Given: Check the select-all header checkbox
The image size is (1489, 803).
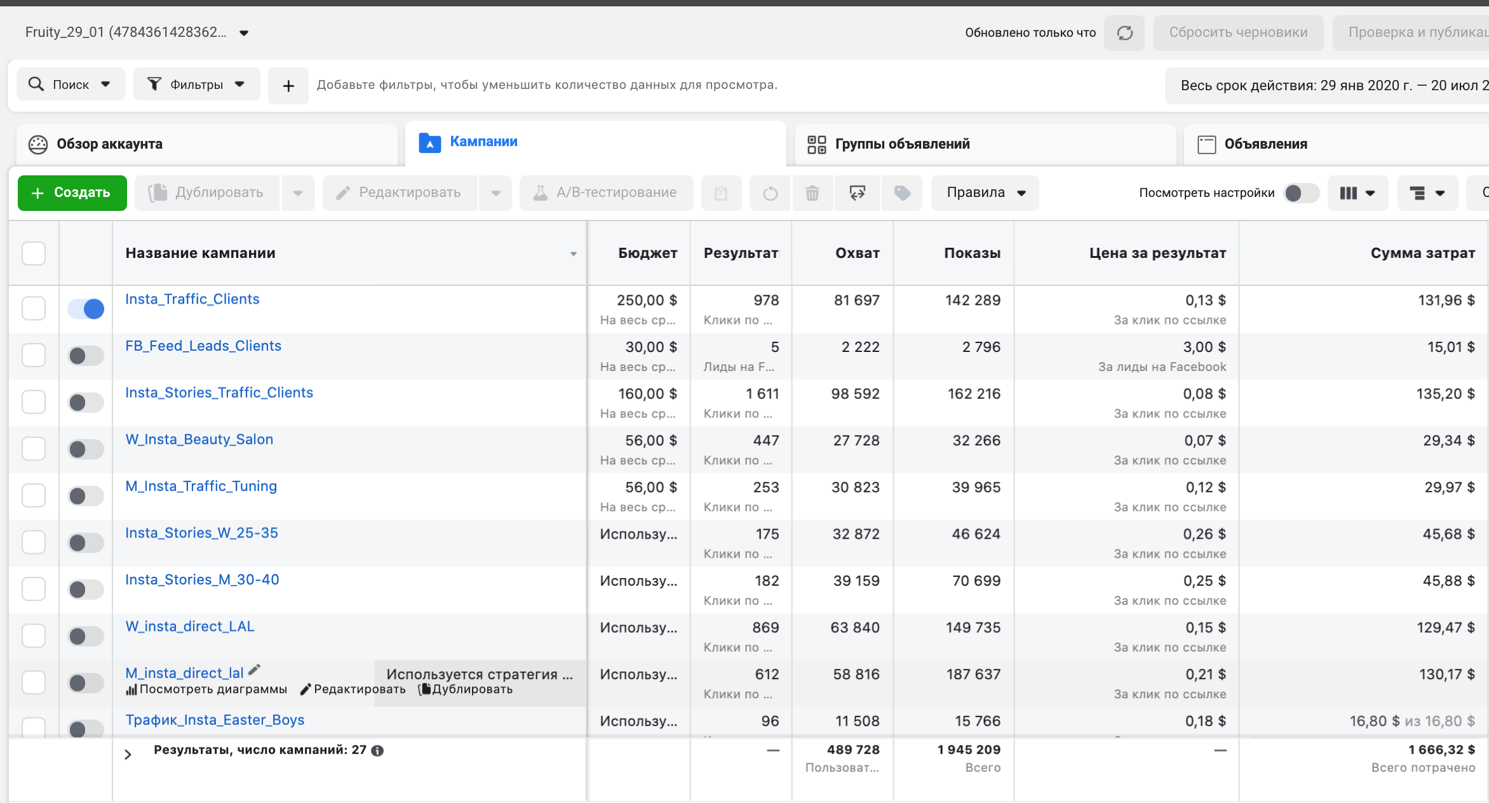Looking at the screenshot, I should (x=34, y=253).
